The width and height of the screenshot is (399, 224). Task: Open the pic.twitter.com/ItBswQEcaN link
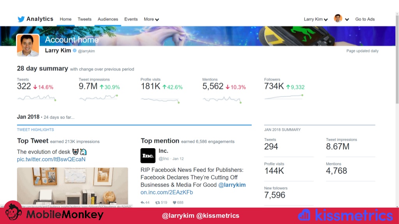click(x=51, y=159)
